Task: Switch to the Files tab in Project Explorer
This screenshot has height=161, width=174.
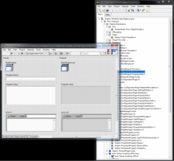Action: 107,15
